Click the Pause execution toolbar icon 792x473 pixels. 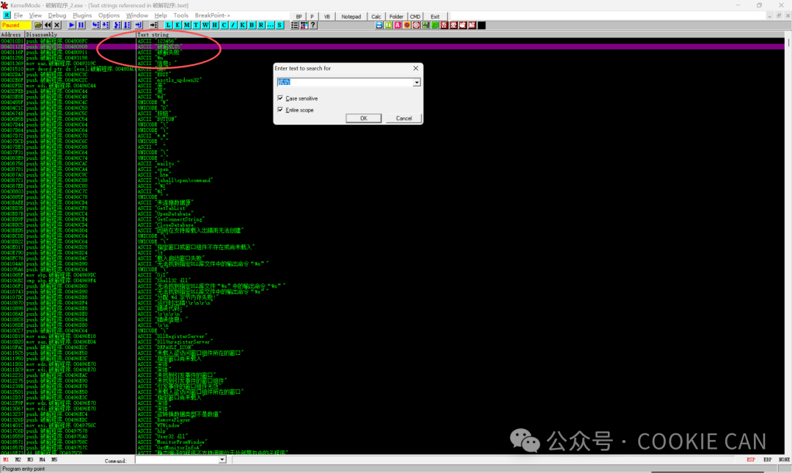81,25
